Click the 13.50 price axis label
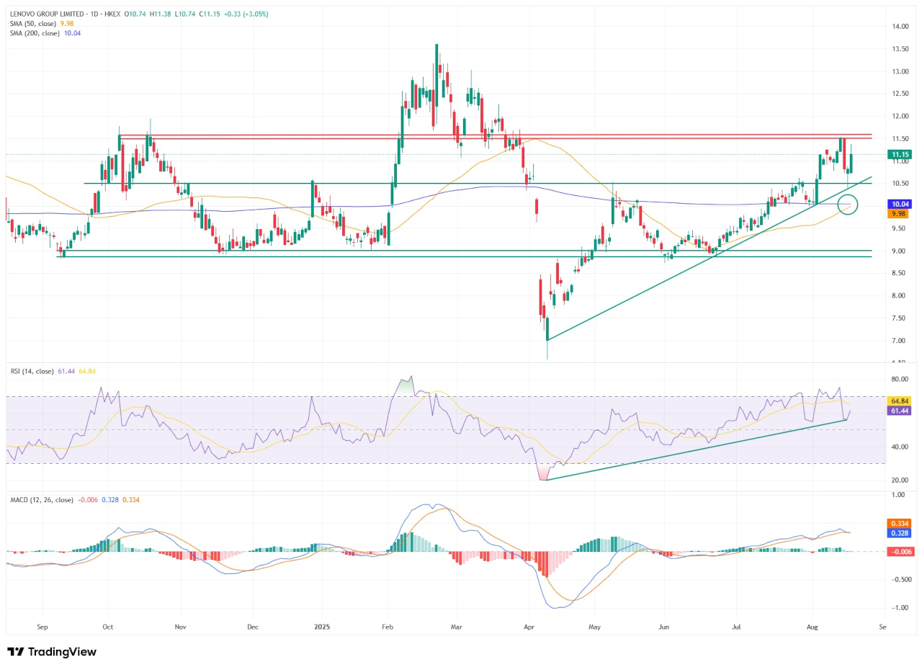This screenshot has width=922, height=662. click(x=900, y=50)
